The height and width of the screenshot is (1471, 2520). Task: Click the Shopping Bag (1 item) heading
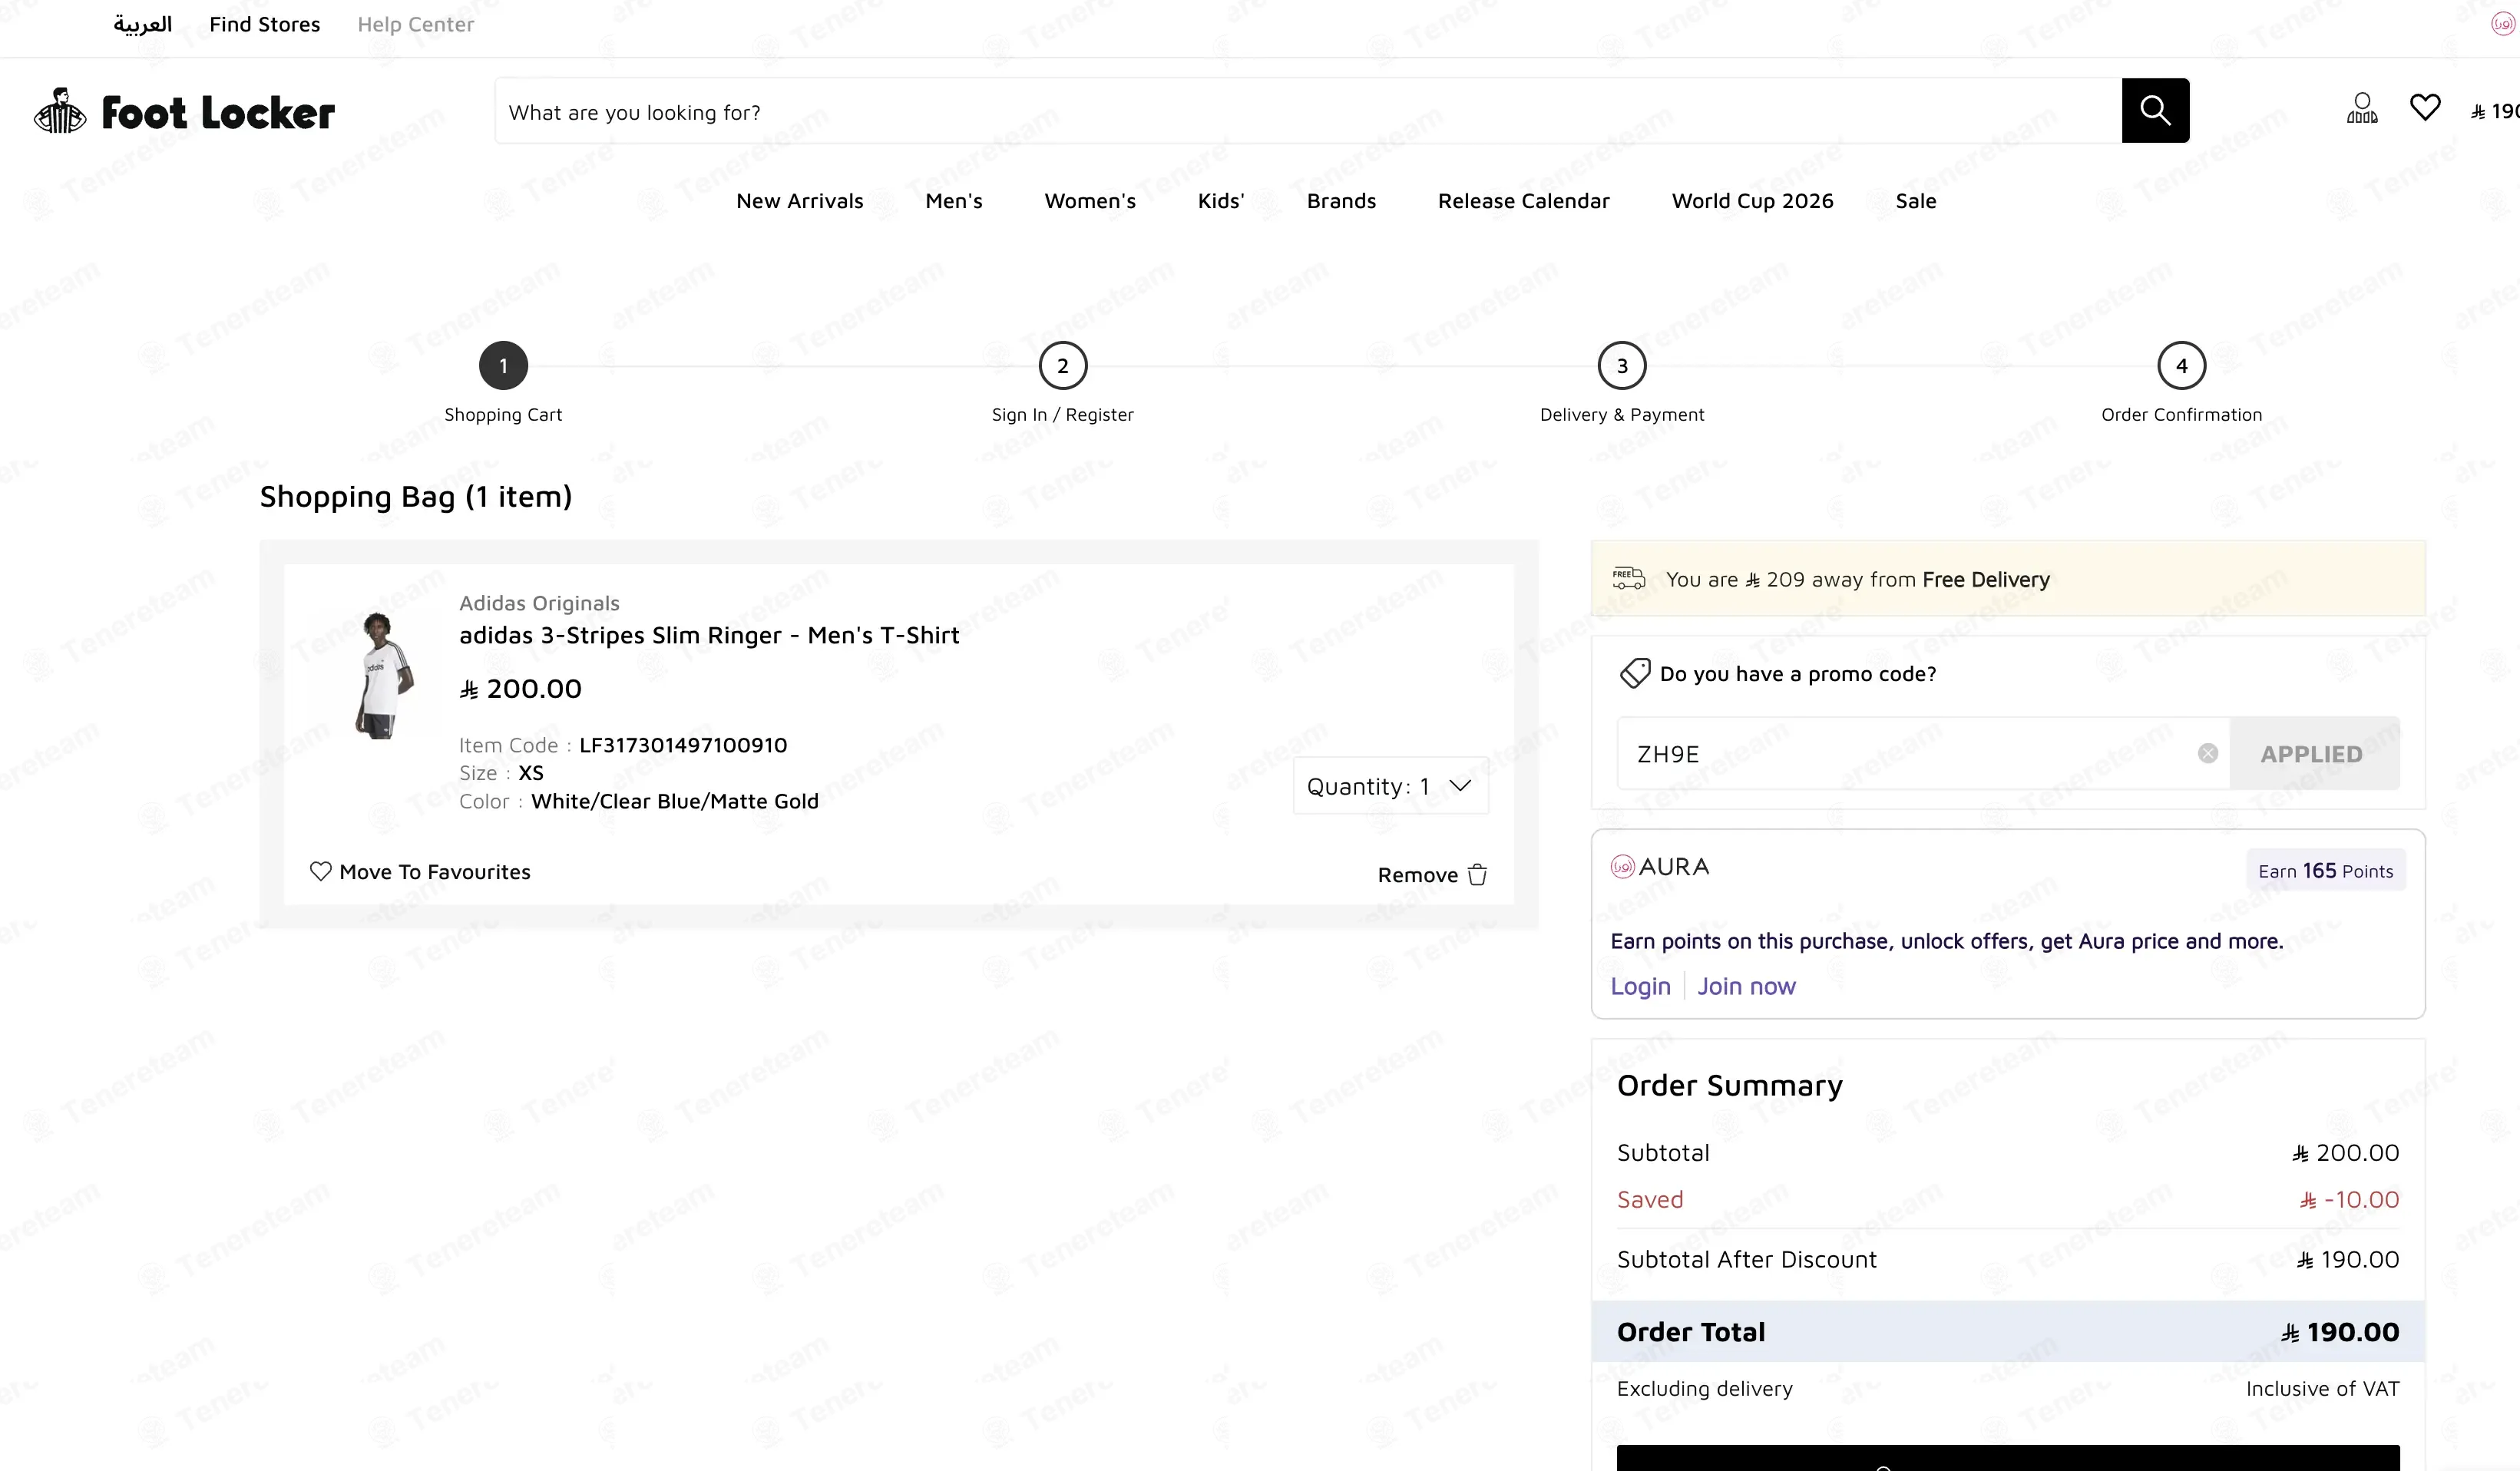coord(416,496)
